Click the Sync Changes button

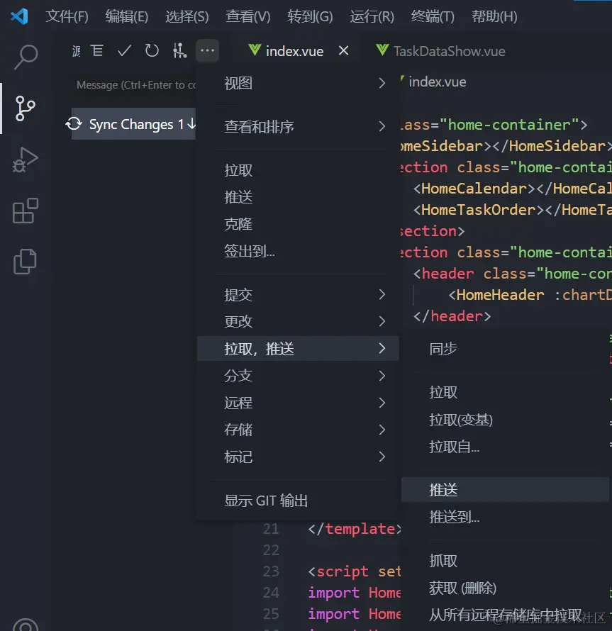pyautogui.click(x=133, y=124)
